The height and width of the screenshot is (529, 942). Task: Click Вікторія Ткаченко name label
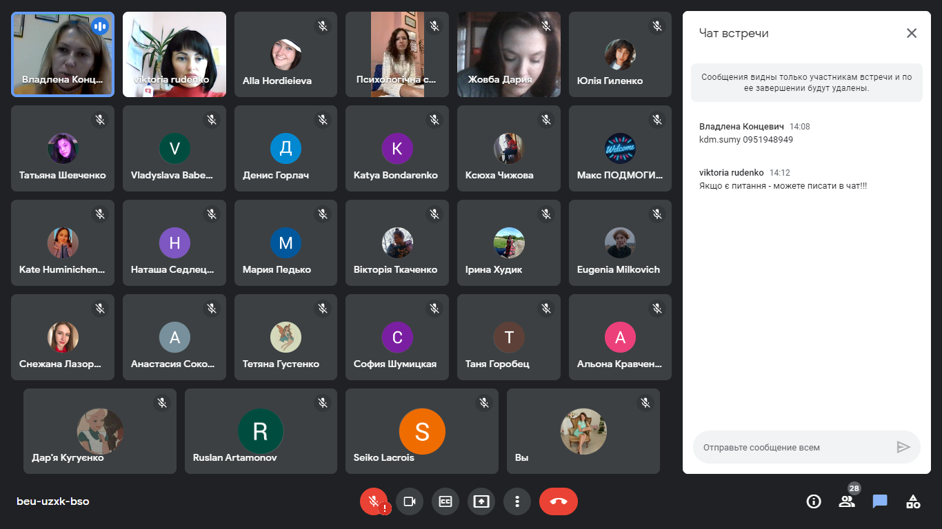coord(396,269)
